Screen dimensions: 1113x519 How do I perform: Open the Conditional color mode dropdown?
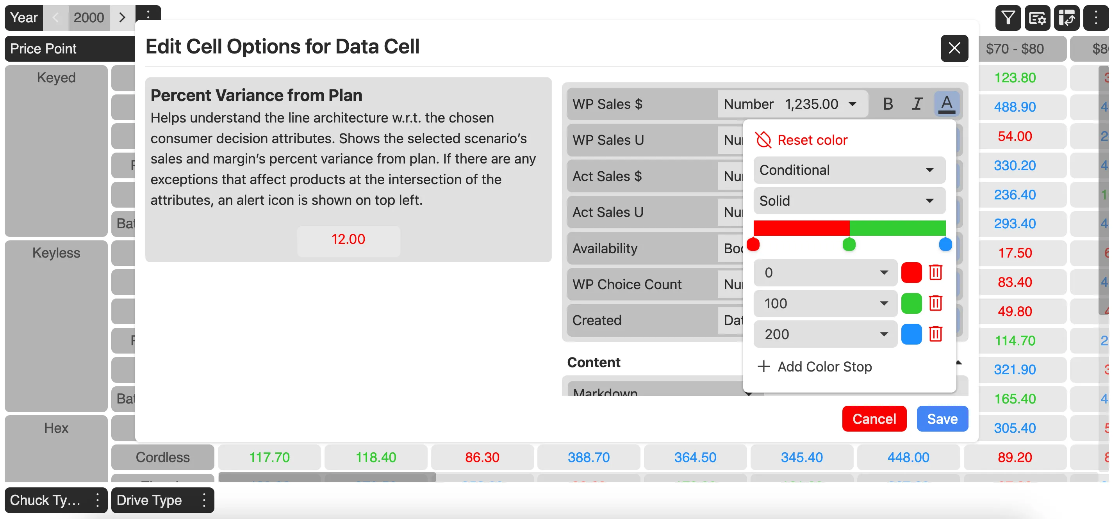848,170
